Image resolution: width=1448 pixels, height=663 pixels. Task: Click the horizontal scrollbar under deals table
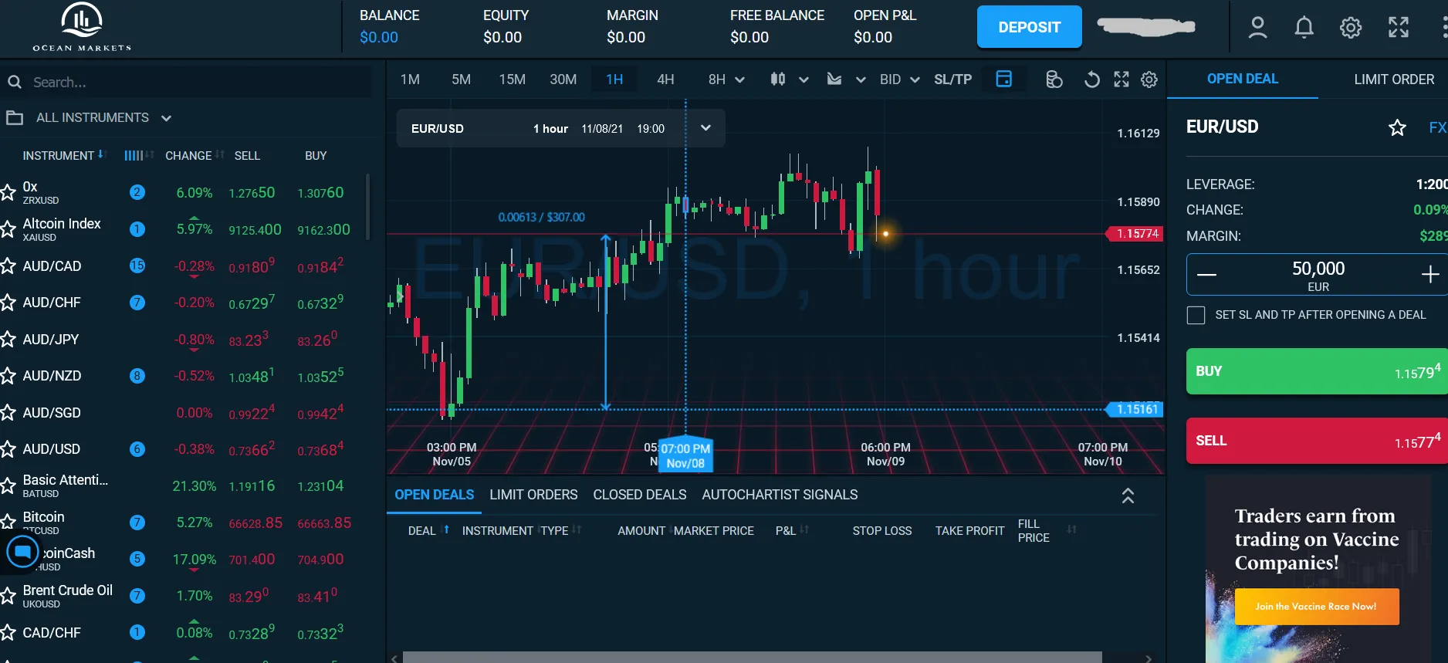tap(752, 658)
